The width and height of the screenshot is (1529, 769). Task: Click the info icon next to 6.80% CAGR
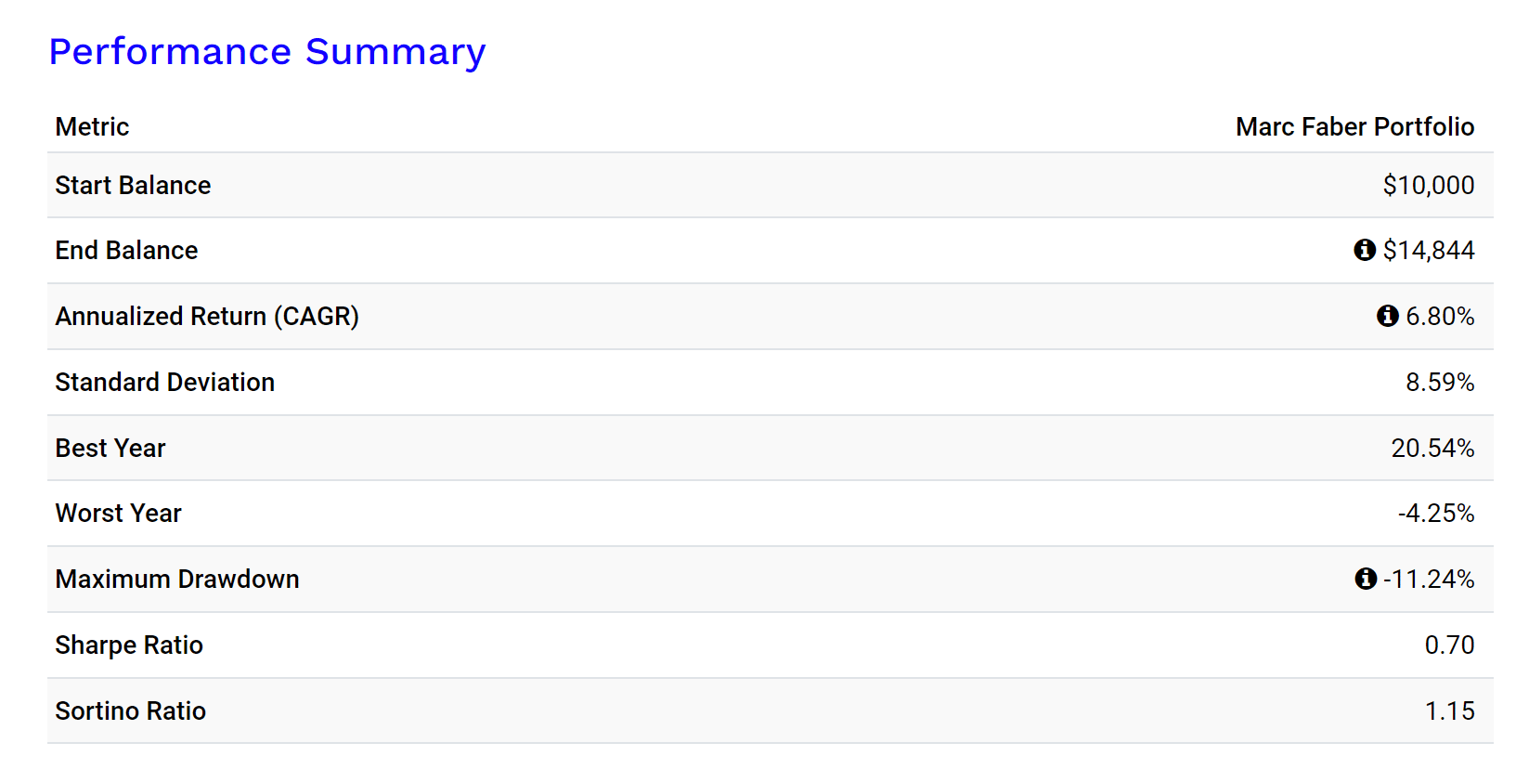1387,316
